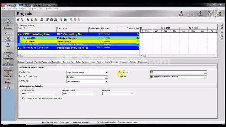Click the Activity ID Suffix field
This screenshot has width=226, height=127.
[x=78, y=94]
